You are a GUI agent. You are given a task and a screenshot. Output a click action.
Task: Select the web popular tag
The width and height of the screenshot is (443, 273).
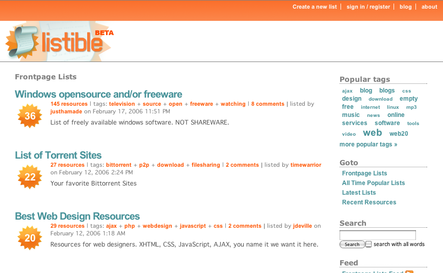(x=372, y=132)
